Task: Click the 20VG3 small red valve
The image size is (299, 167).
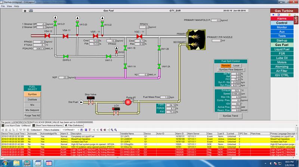Action: (x=116, y=52)
